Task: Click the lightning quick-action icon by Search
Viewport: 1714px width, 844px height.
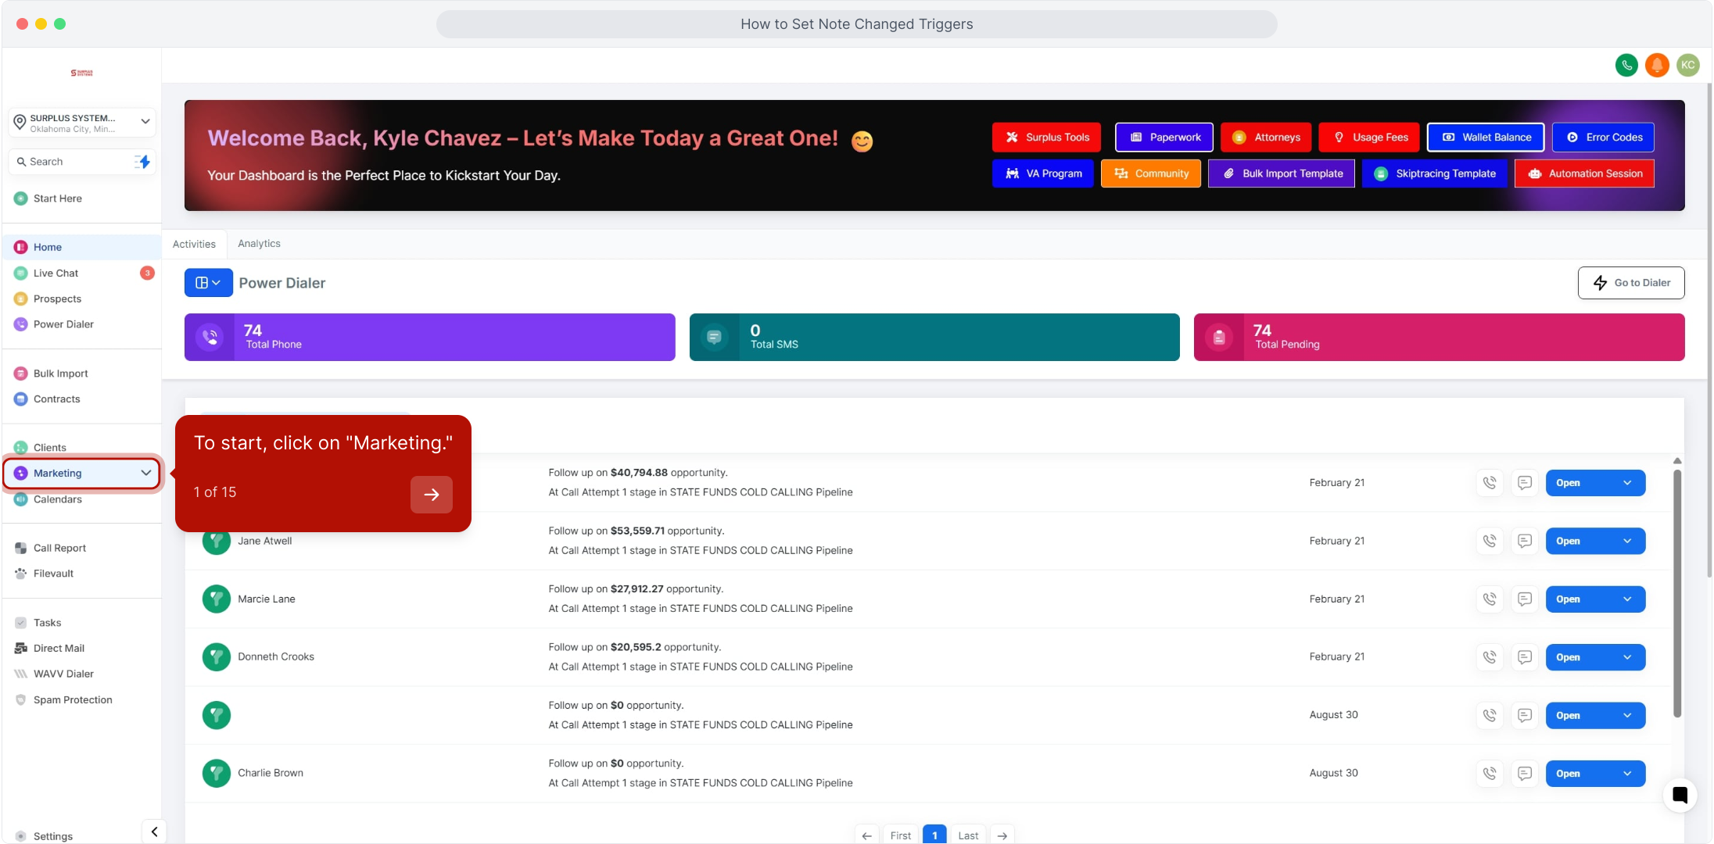Action: tap(142, 162)
